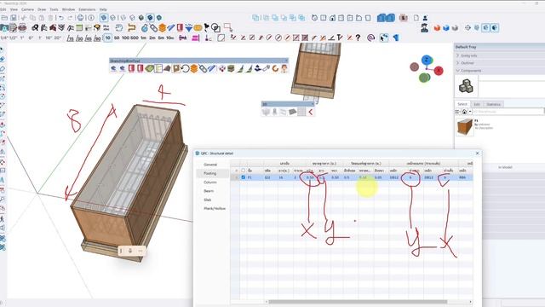
Task: Click the horizontal scrollbar in structural table
Action: 358,302
